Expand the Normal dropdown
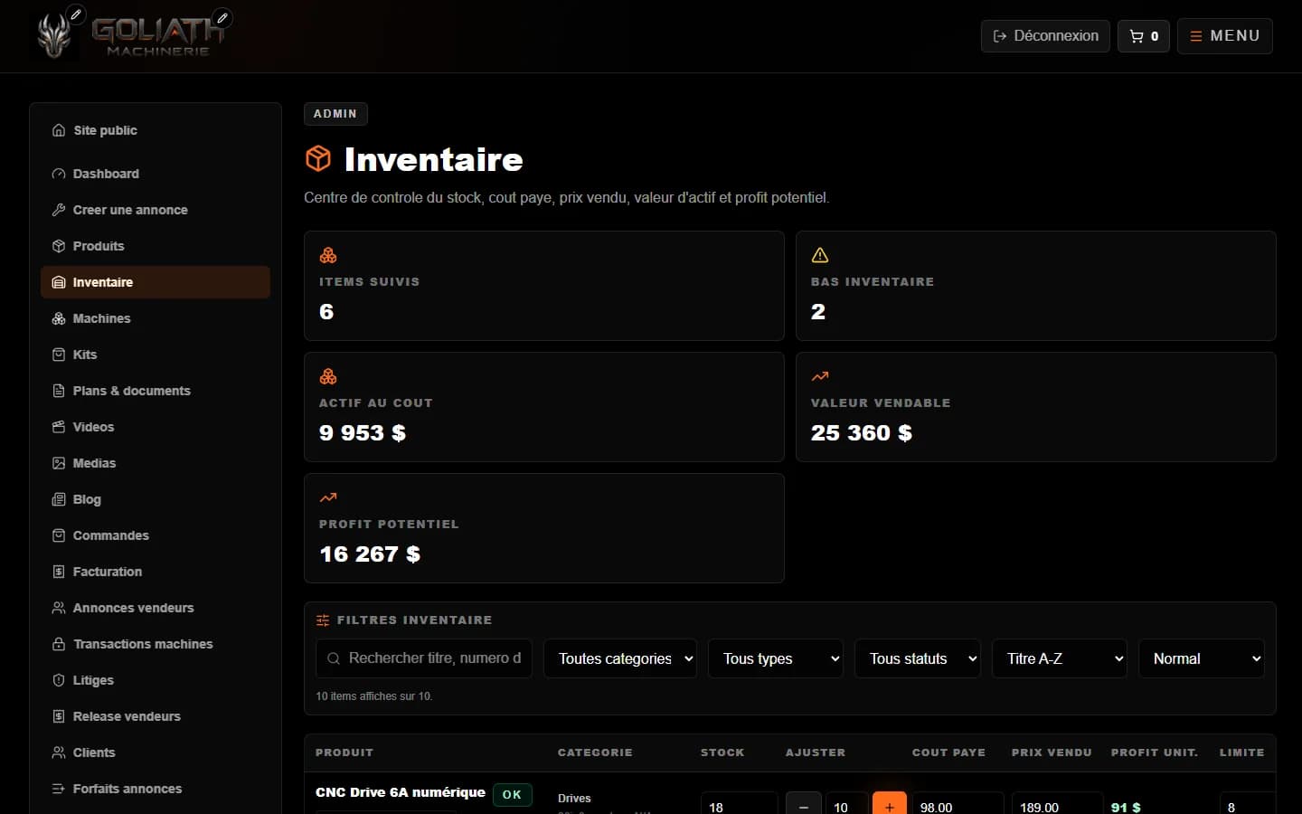Image resolution: width=1302 pixels, height=814 pixels. pyautogui.click(x=1202, y=658)
